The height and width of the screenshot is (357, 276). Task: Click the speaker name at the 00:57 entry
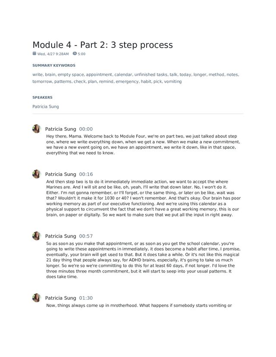click(60, 236)
